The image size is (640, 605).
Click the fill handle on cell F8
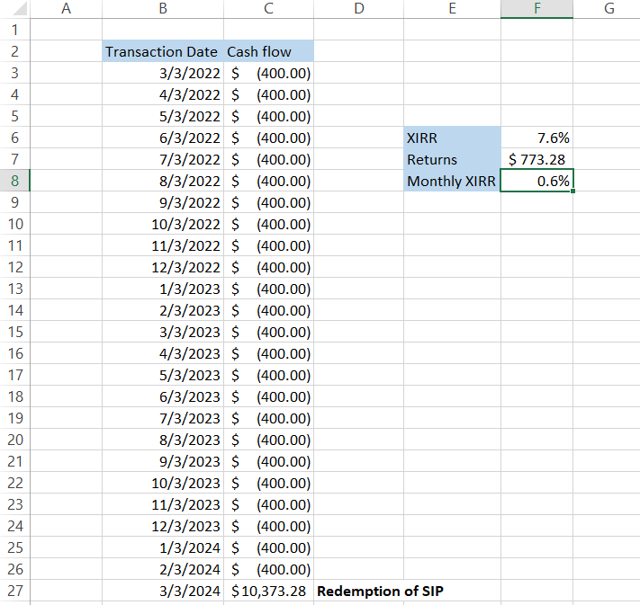(572, 191)
